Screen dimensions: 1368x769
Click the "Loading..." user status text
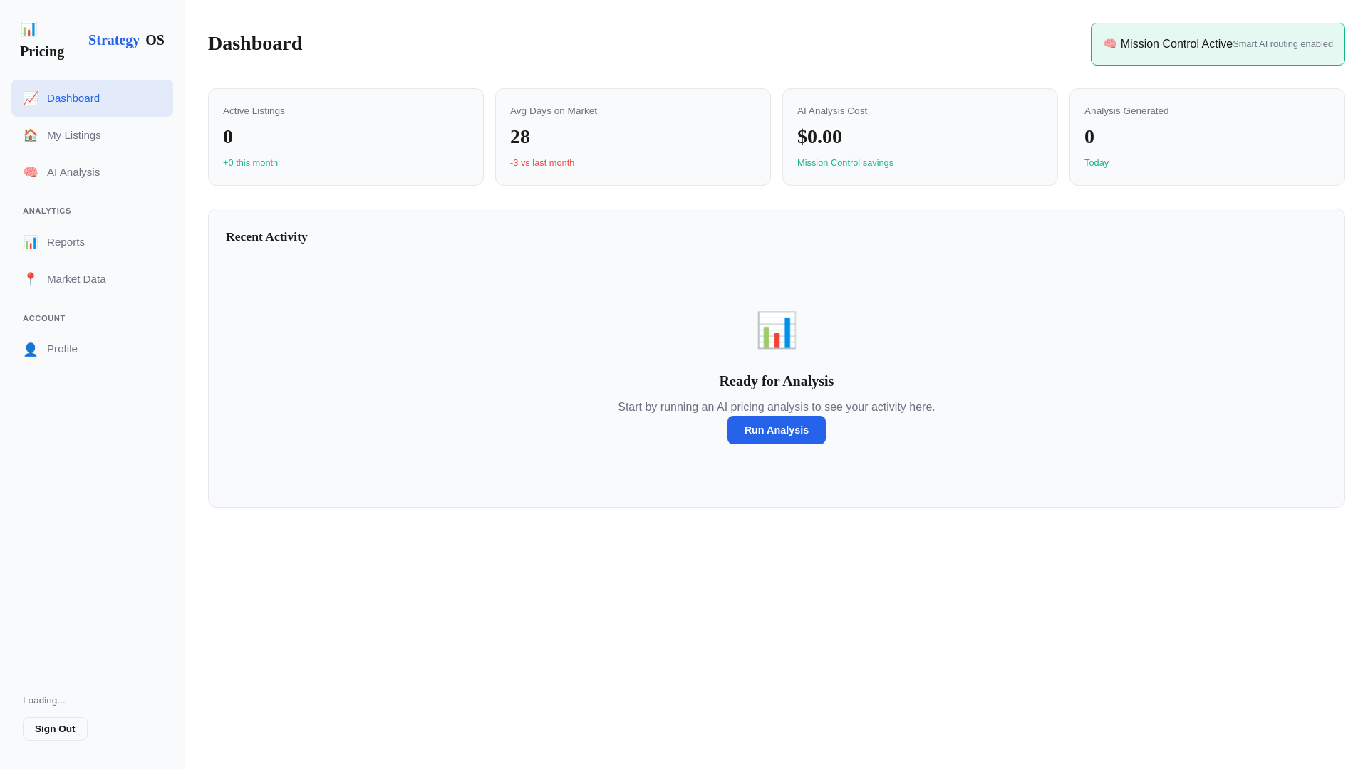coord(44,701)
